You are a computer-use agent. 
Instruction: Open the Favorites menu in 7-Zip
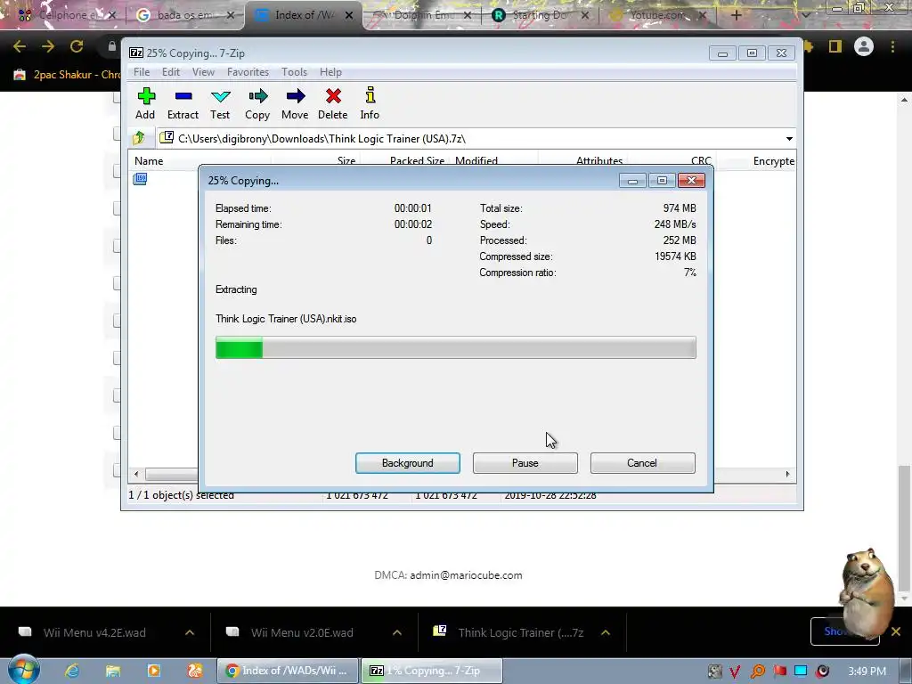pos(248,72)
